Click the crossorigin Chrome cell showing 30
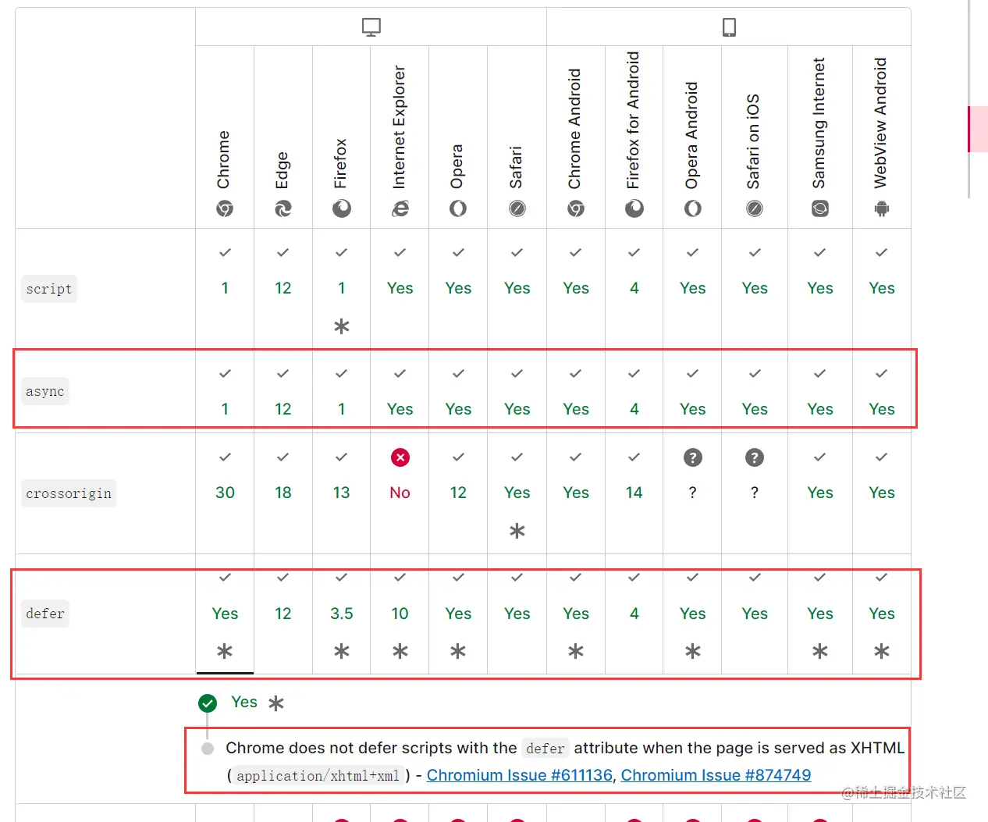 click(x=225, y=493)
